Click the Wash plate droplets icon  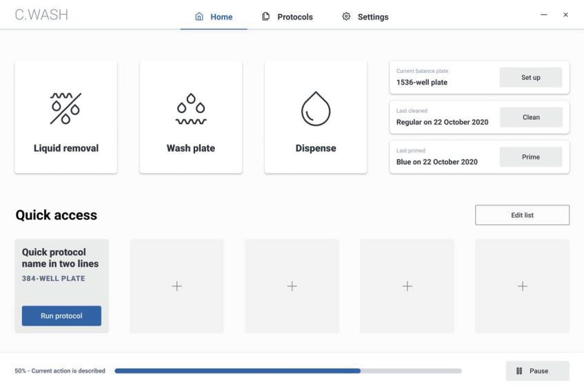(191, 109)
